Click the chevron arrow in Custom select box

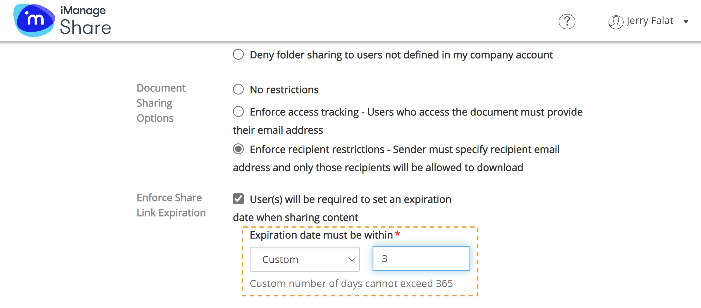point(352,259)
